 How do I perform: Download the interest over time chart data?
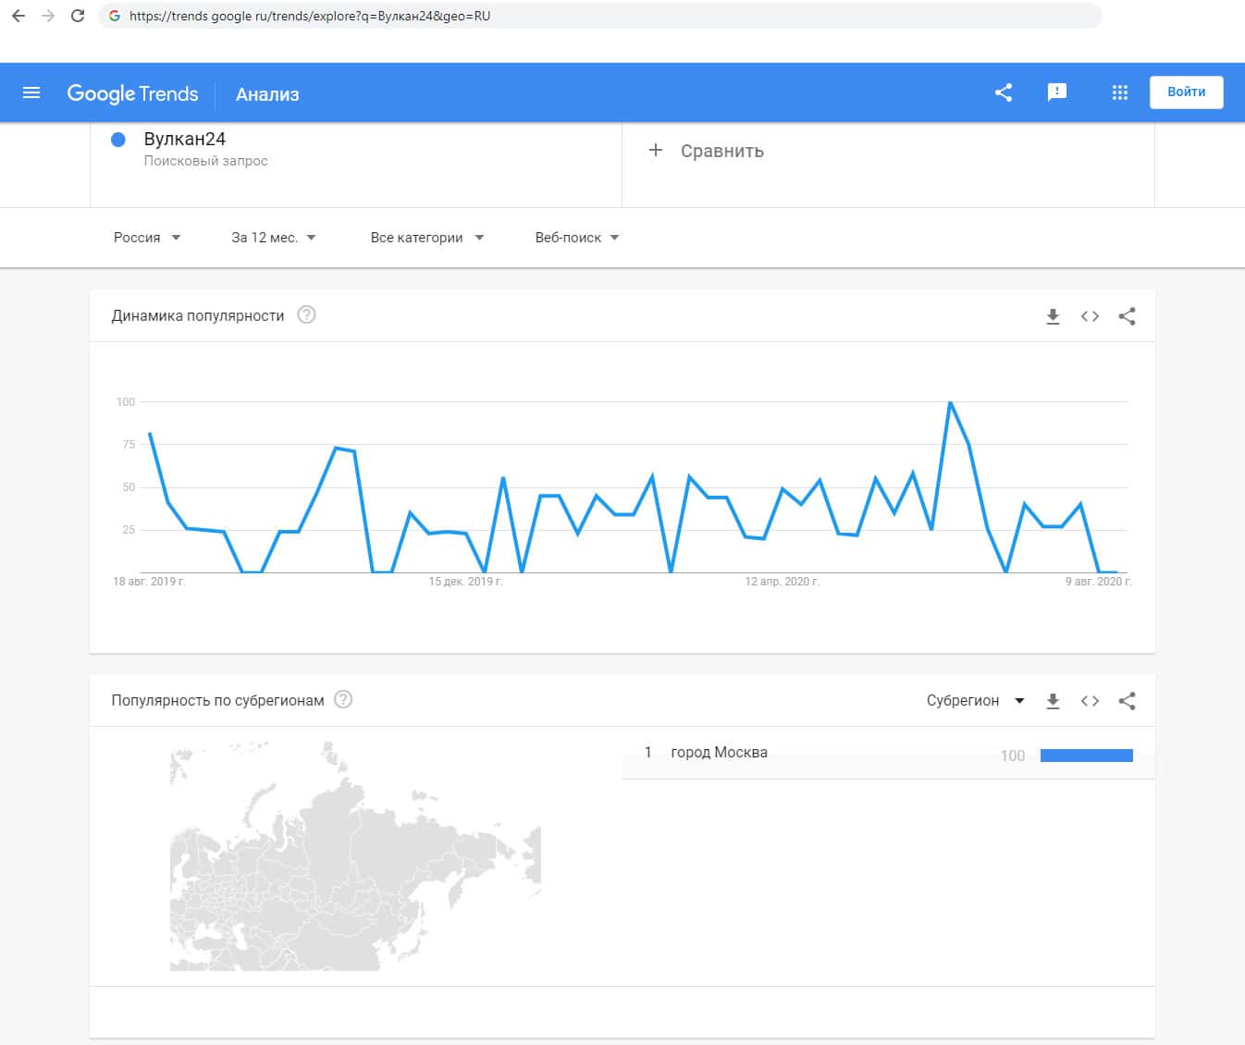(1053, 316)
